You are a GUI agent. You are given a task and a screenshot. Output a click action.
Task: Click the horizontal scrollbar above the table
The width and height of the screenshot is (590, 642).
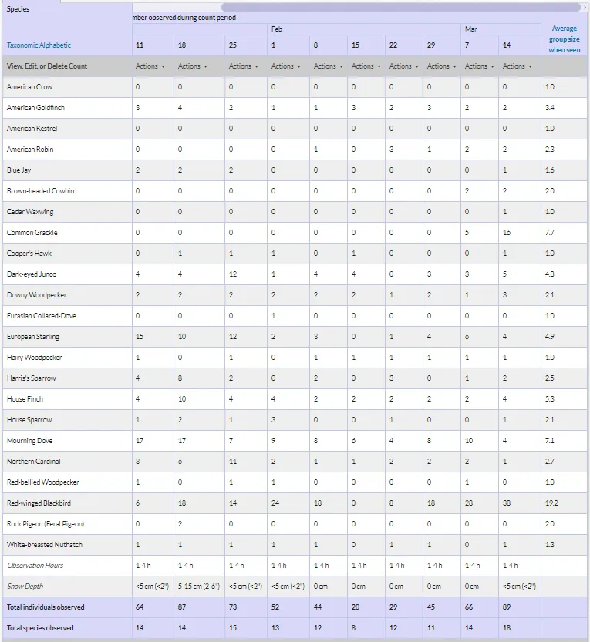tap(401, 7)
